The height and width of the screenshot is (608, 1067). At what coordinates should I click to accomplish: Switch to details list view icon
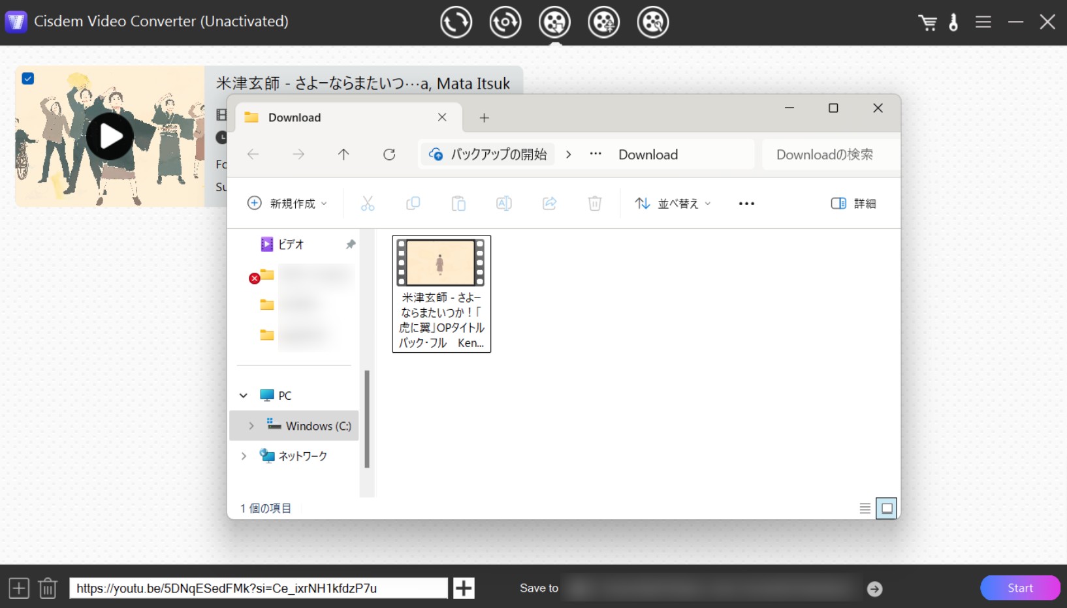click(x=865, y=508)
